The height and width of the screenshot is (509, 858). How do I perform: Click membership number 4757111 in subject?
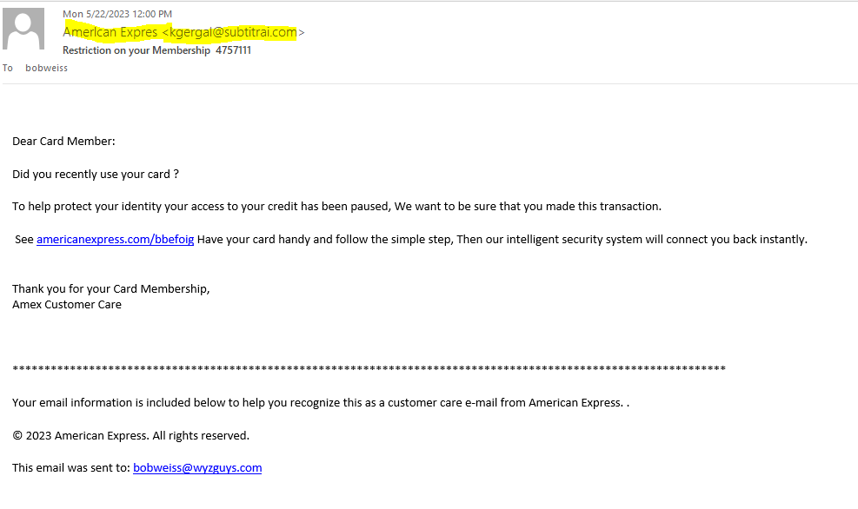click(x=234, y=50)
